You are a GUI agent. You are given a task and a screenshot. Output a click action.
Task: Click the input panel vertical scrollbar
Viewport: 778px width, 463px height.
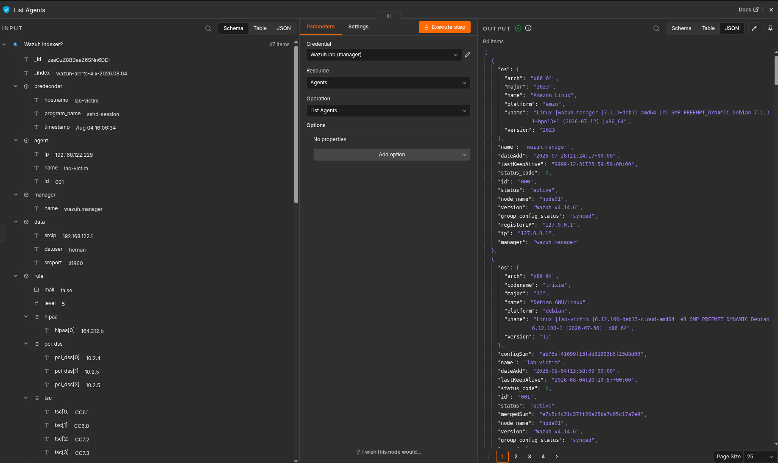tap(296, 125)
